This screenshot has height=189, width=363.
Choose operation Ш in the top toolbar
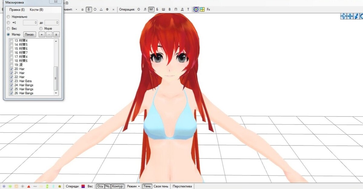pos(163,9)
